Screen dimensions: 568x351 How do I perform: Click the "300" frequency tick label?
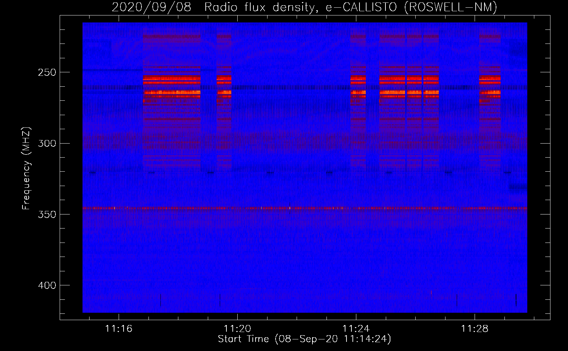click(47, 143)
